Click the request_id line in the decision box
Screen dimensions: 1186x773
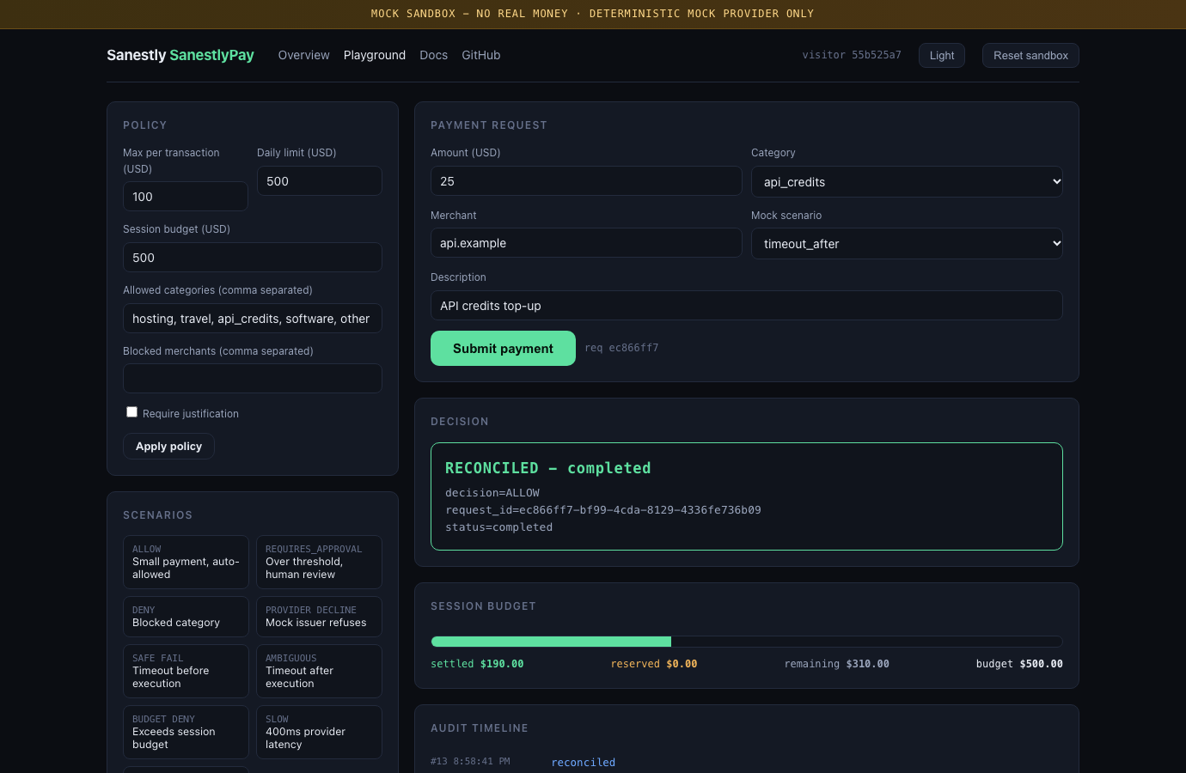click(x=603, y=510)
